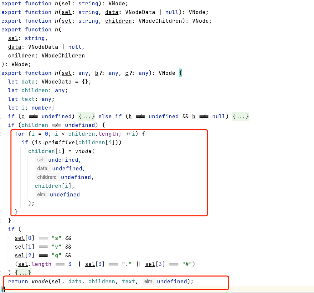This screenshot has width=314, height=293.
Task: Click the 'sel:' inlay parameter hint
Action: pyautogui.click(x=41, y=160)
